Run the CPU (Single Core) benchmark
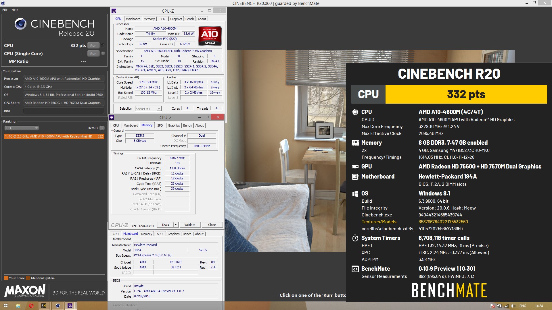This screenshot has width=552, height=310. point(93,53)
